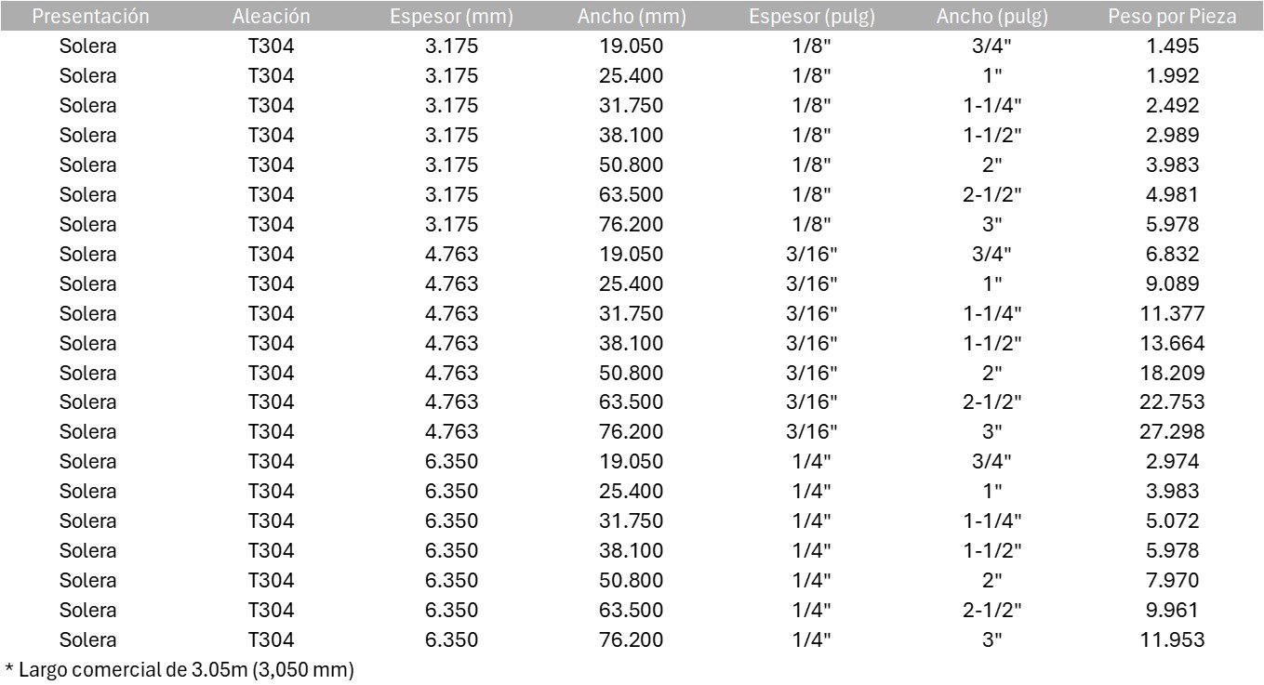Screen dimensions: 1264x685
Task: Click the weight value 18.209
Action: point(1173,373)
